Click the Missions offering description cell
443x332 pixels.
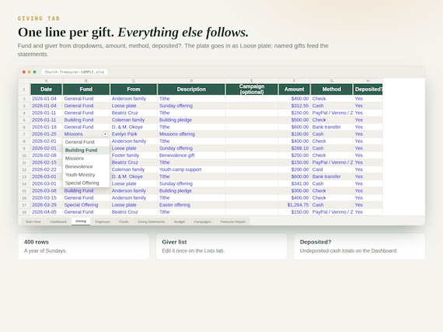coord(191,135)
